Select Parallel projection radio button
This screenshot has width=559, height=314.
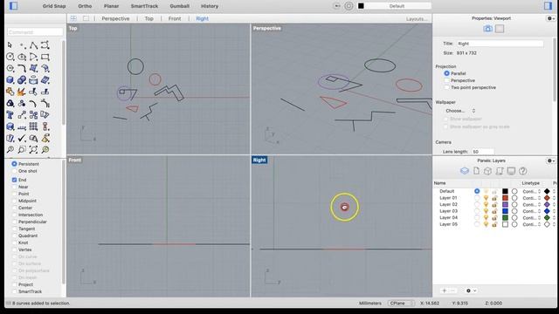tap(446, 73)
